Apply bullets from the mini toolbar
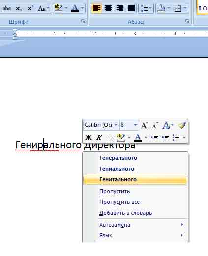 click(x=176, y=137)
